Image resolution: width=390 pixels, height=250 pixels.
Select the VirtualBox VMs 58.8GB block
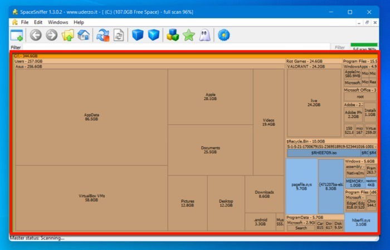pos(91,198)
